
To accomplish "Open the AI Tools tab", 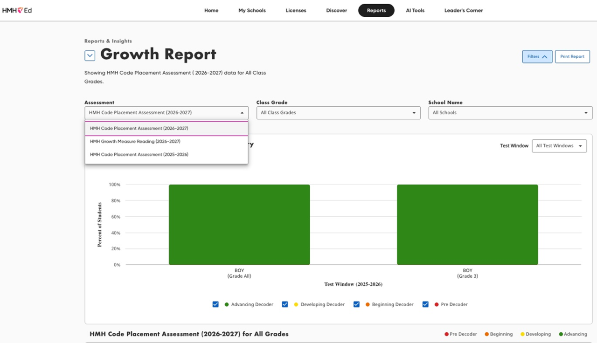I will (x=415, y=10).
